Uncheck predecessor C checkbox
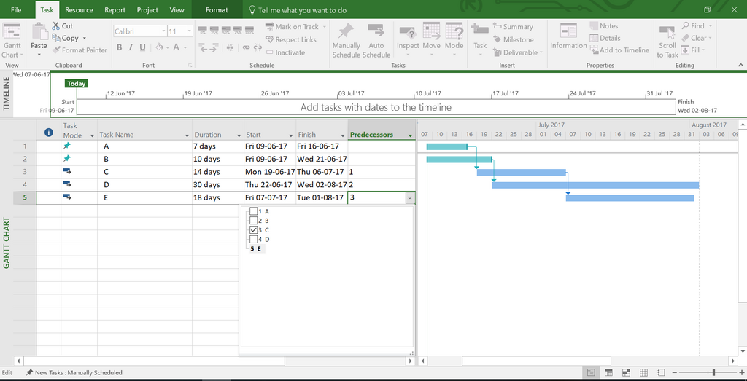The width and height of the screenshot is (747, 381). [253, 230]
